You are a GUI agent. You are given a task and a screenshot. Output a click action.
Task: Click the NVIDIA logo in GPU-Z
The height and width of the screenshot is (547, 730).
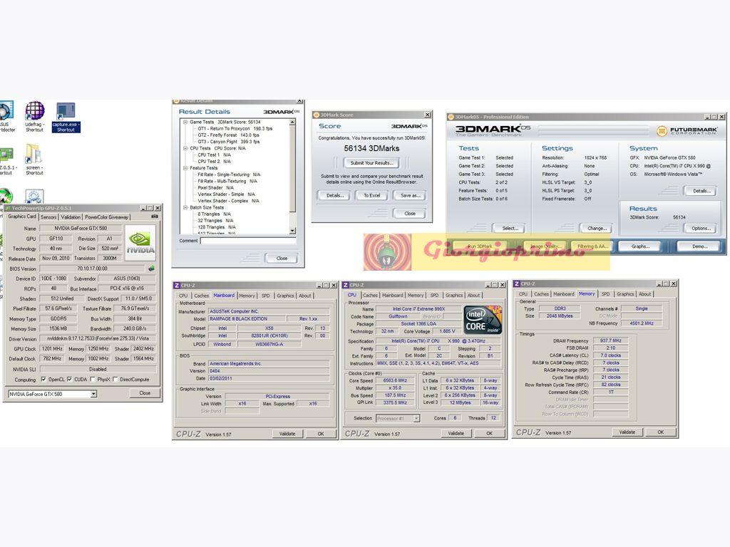pos(140,242)
